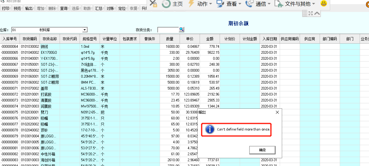
Task: Click the 计划金额 column header
Action: click(250, 39)
